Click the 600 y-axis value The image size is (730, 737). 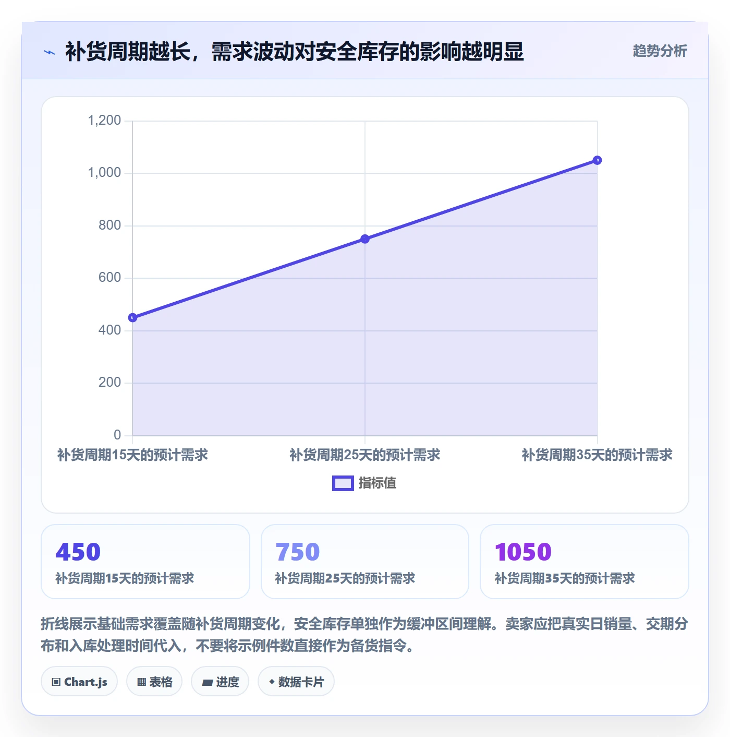pyautogui.click(x=110, y=278)
